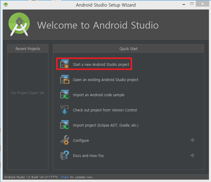Screen dimensions: 211x182
Task: Click the import Android code sample icon
Action: [65, 94]
